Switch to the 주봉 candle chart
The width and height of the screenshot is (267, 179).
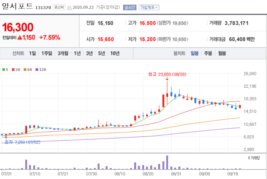[208, 53]
